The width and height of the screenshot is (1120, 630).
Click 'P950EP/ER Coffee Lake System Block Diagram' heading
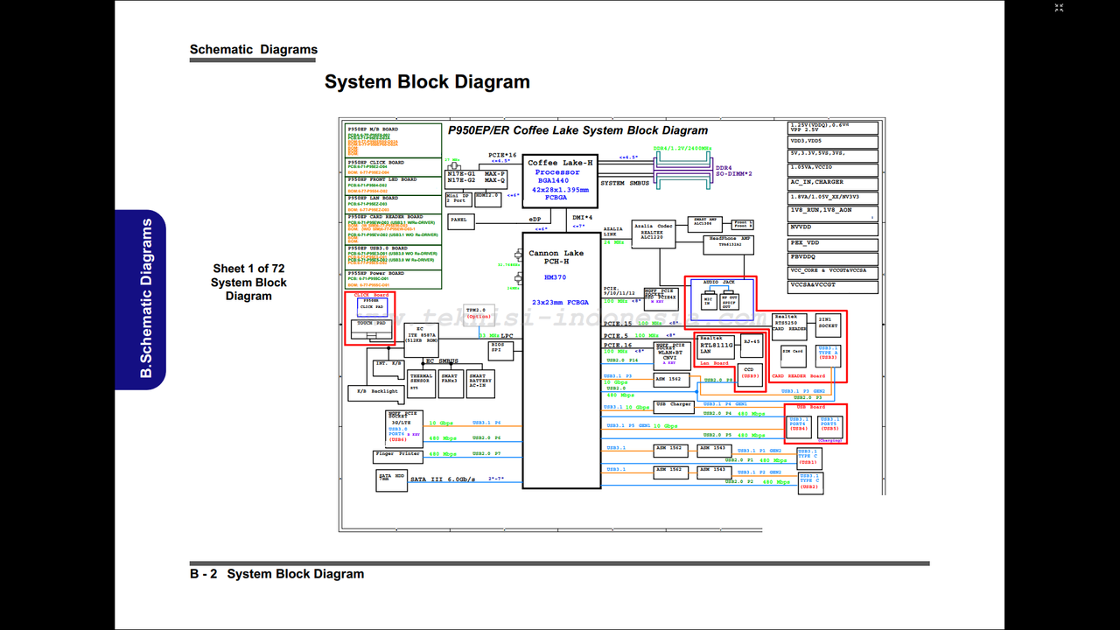[x=577, y=130]
